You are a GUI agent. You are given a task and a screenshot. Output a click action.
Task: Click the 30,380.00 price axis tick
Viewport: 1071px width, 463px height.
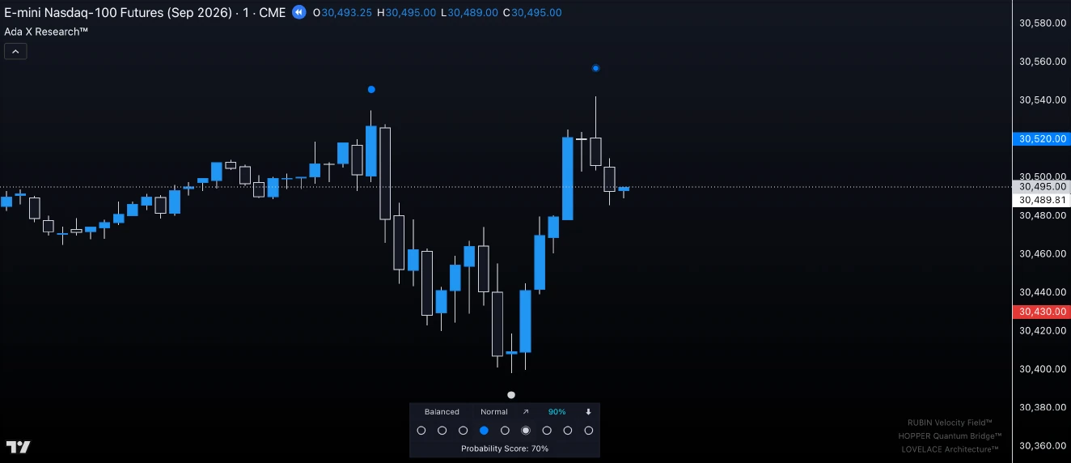point(1043,407)
